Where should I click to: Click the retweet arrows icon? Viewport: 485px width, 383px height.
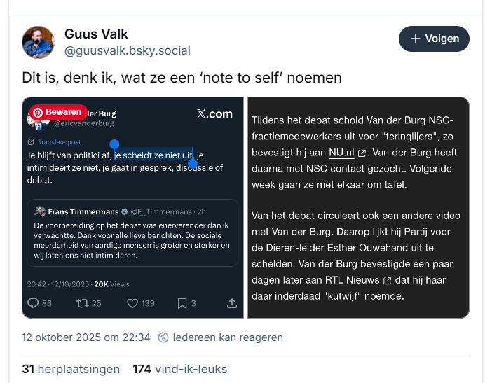83,303
